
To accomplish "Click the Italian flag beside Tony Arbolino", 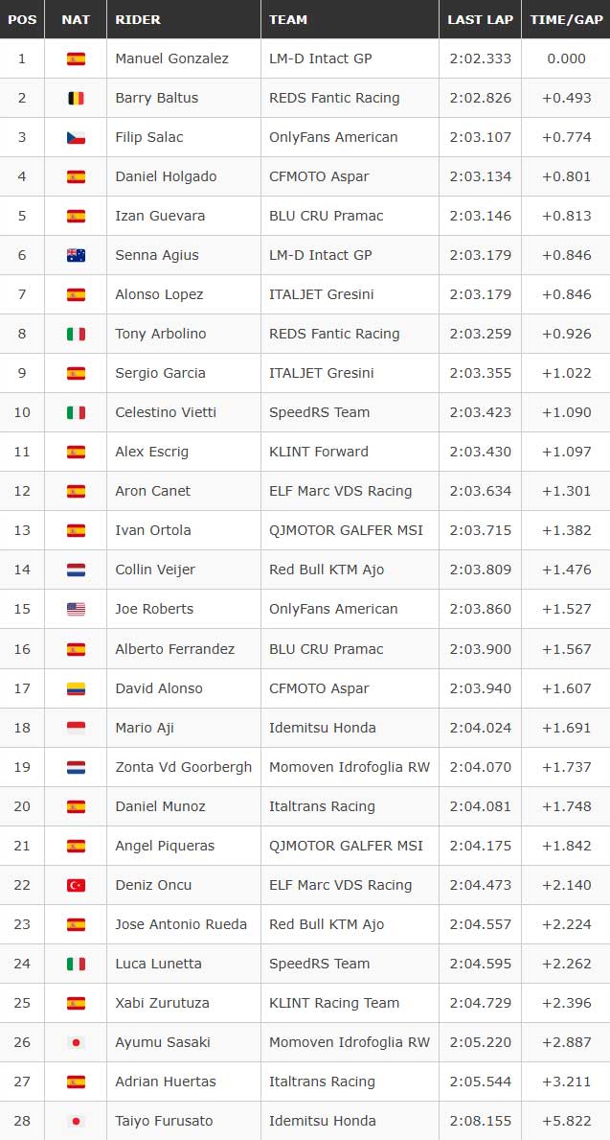I will (76, 334).
